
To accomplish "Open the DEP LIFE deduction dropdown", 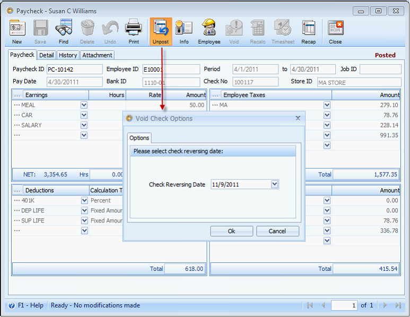I will click(x=84, y=210).
